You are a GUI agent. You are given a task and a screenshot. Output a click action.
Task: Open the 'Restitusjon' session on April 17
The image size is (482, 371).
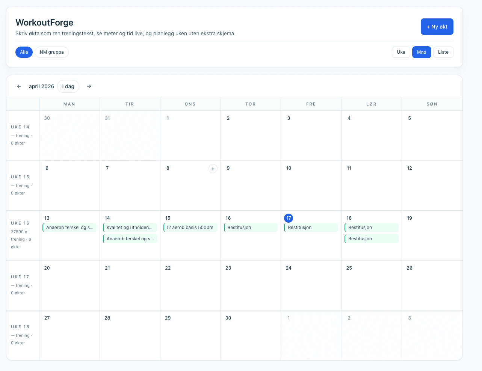pyautogui.click(x=311, y=227)
